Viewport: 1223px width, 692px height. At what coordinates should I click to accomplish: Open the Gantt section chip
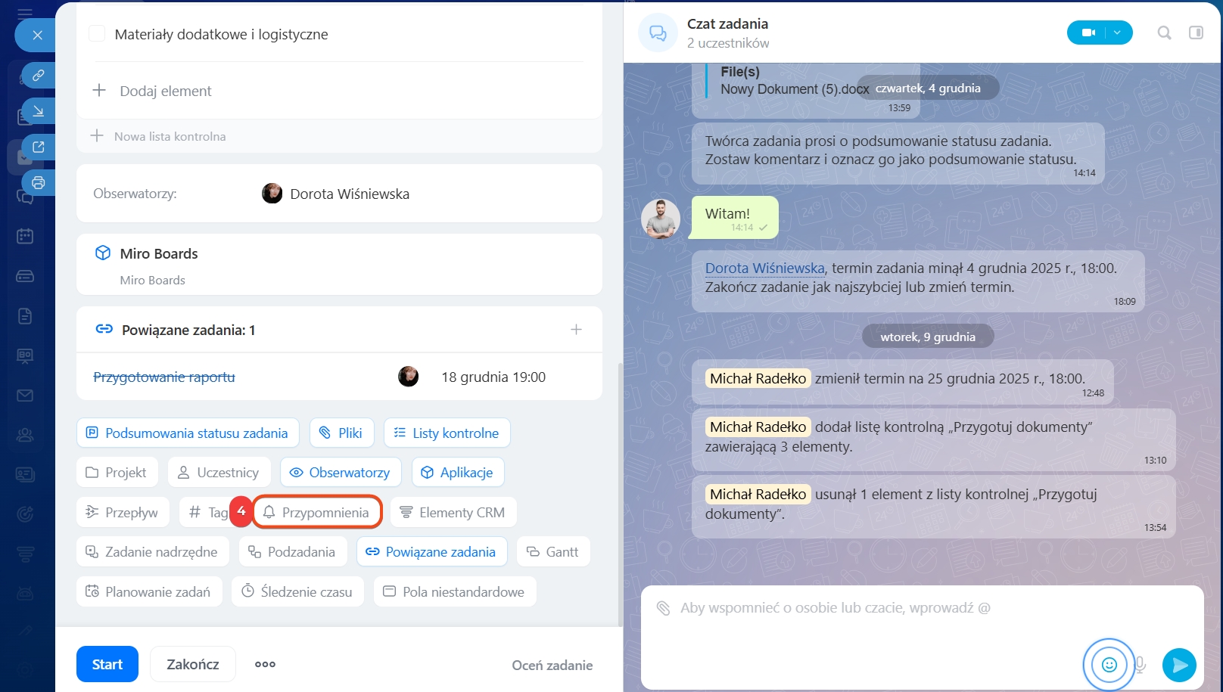pos(553,552)
